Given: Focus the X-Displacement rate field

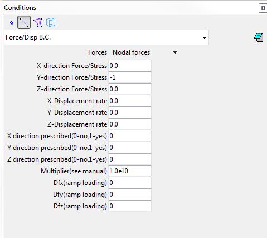Looking at the screenshot, I should (130, 101).
